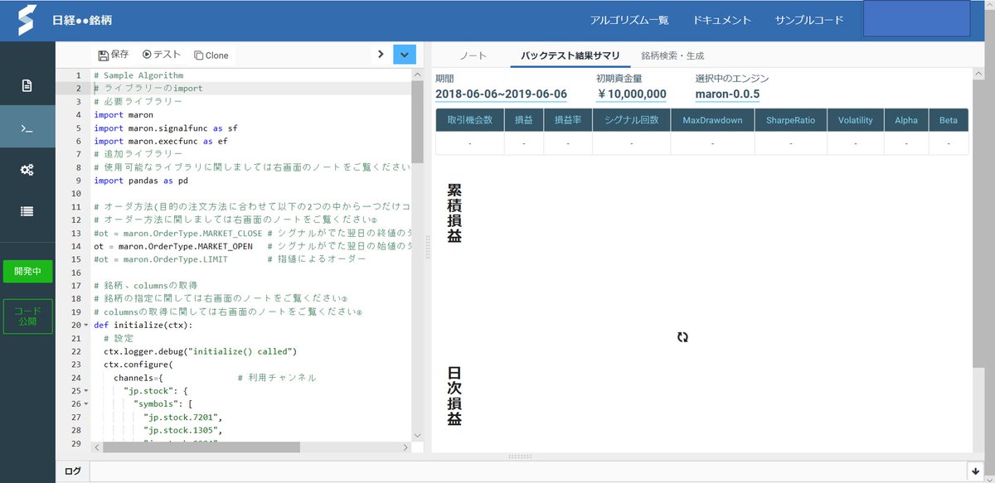Click the Volatility column header
The height and width of the screenshot is (483, 995).
[856, 120]
